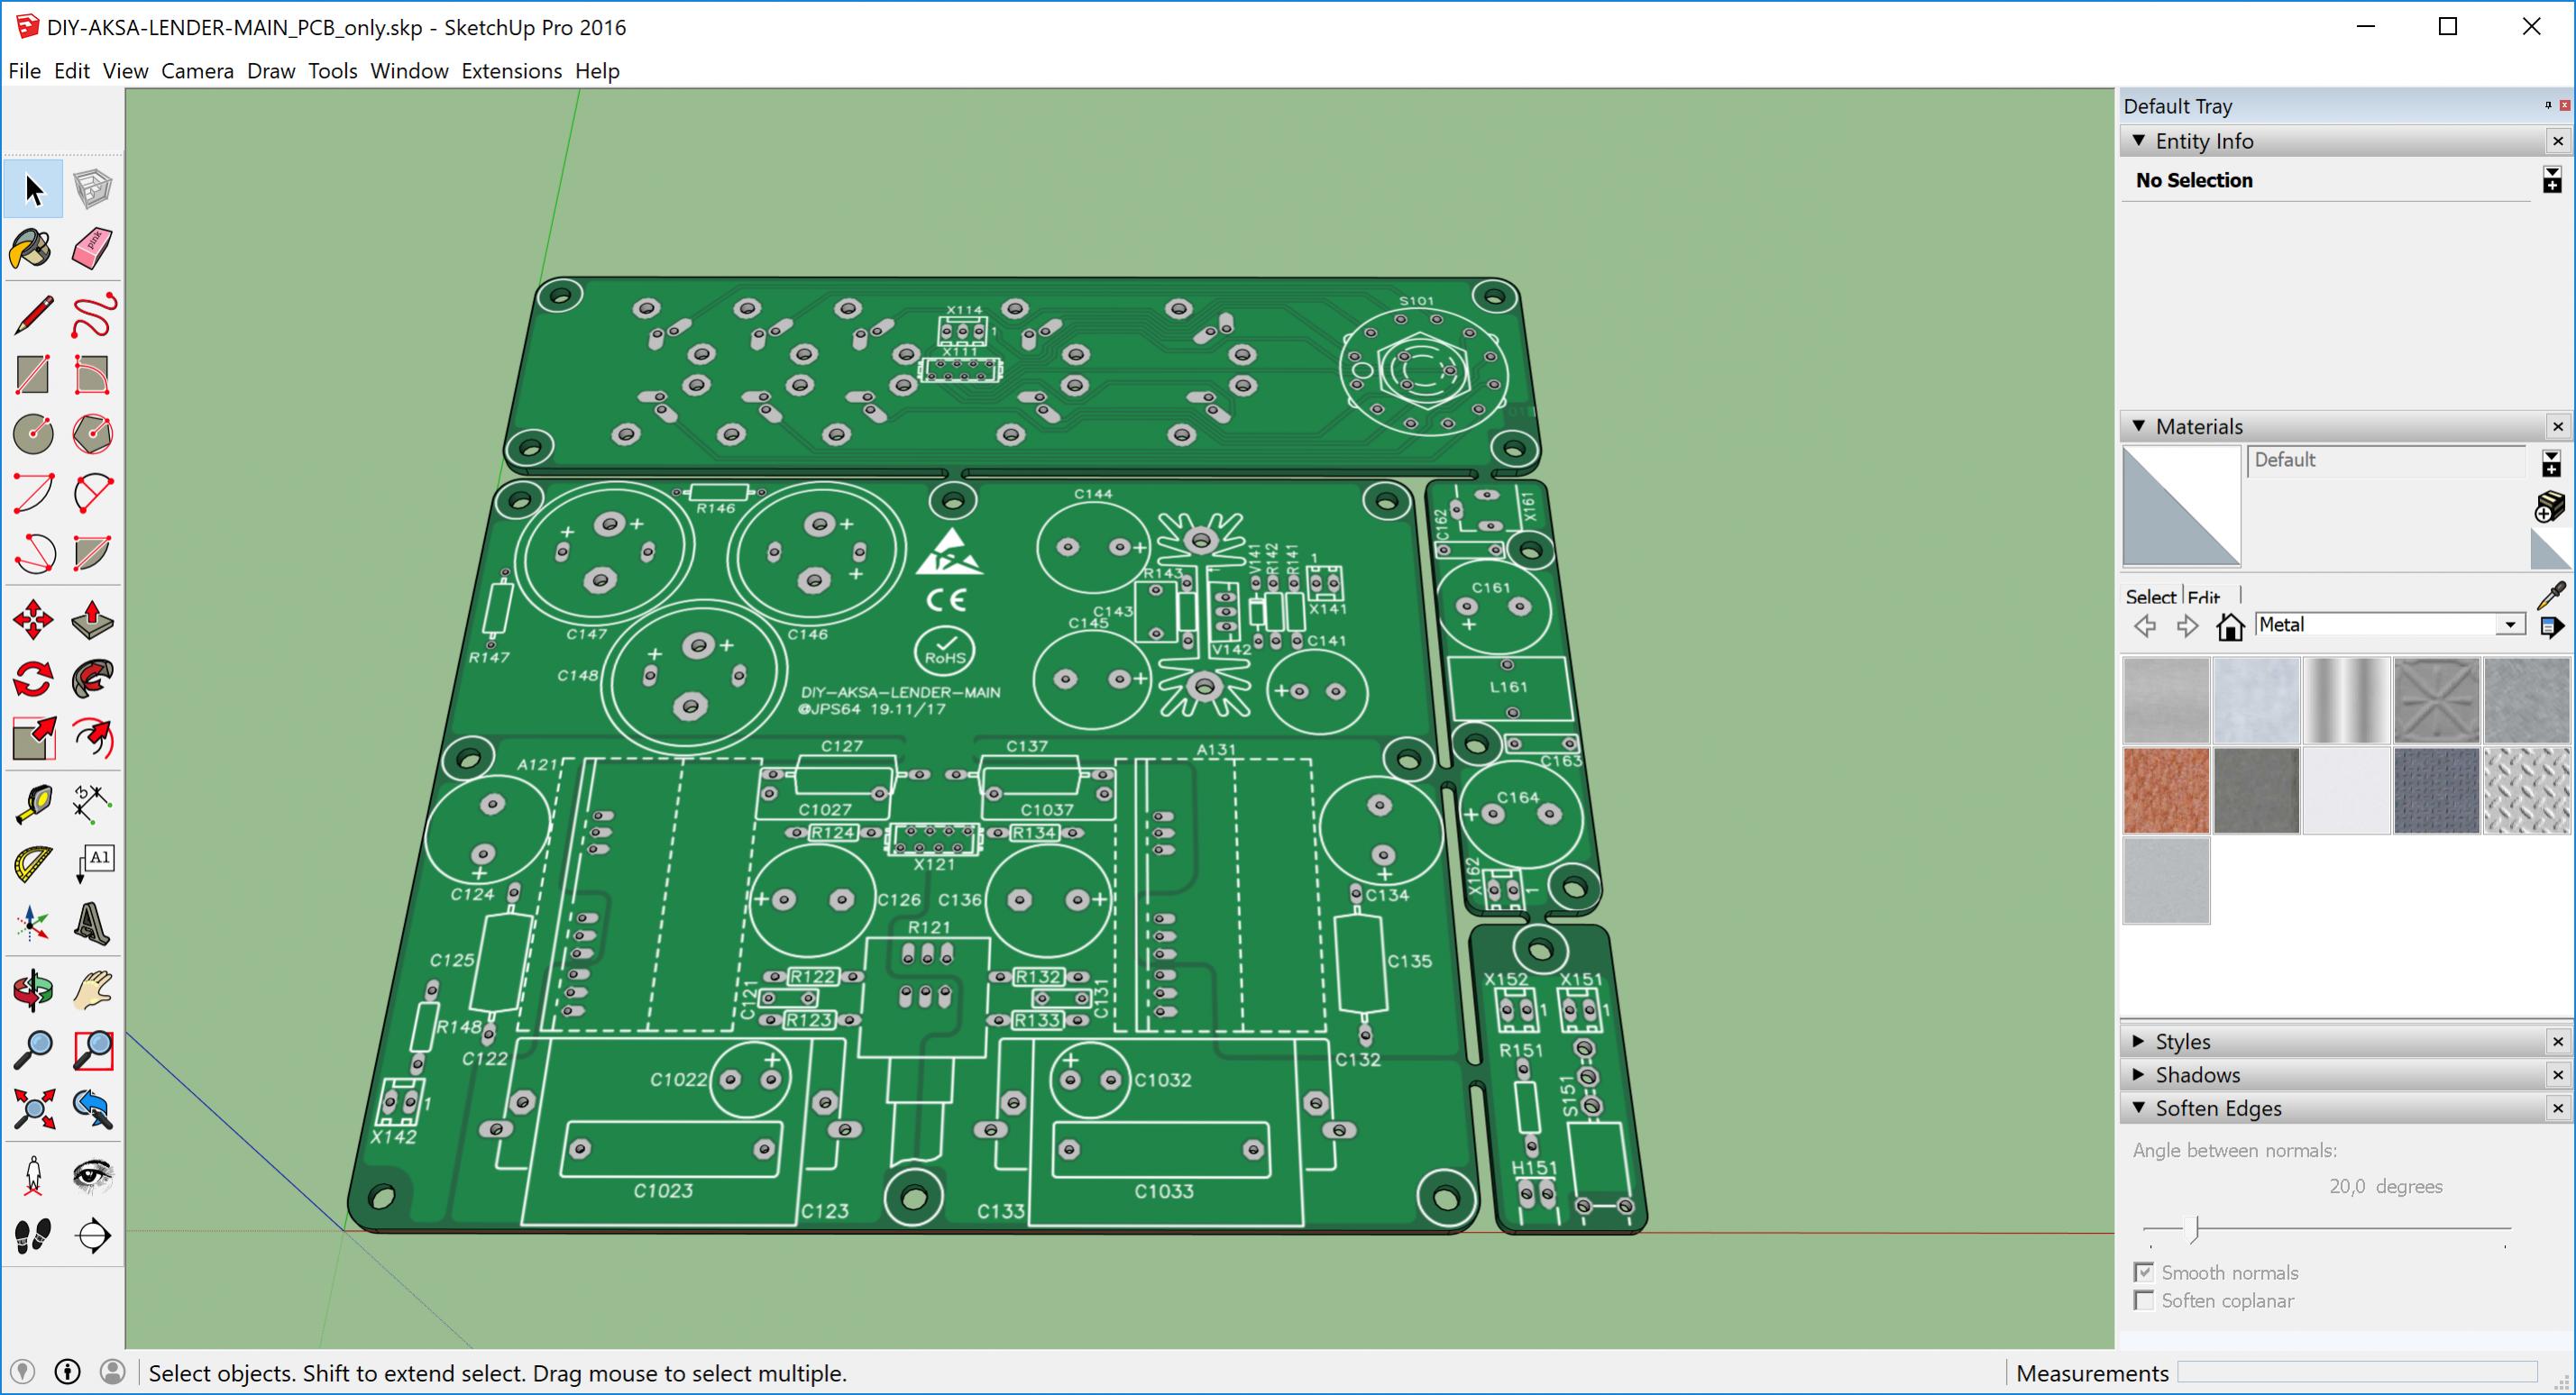Activate the pink Eraser tool
Screen dimensions: 2576x1395
coord(93,249)
